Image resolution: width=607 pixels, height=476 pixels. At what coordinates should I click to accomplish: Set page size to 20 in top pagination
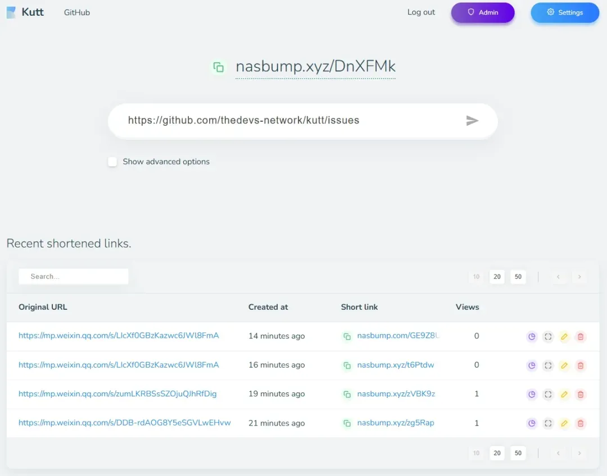tap(497, 277)
